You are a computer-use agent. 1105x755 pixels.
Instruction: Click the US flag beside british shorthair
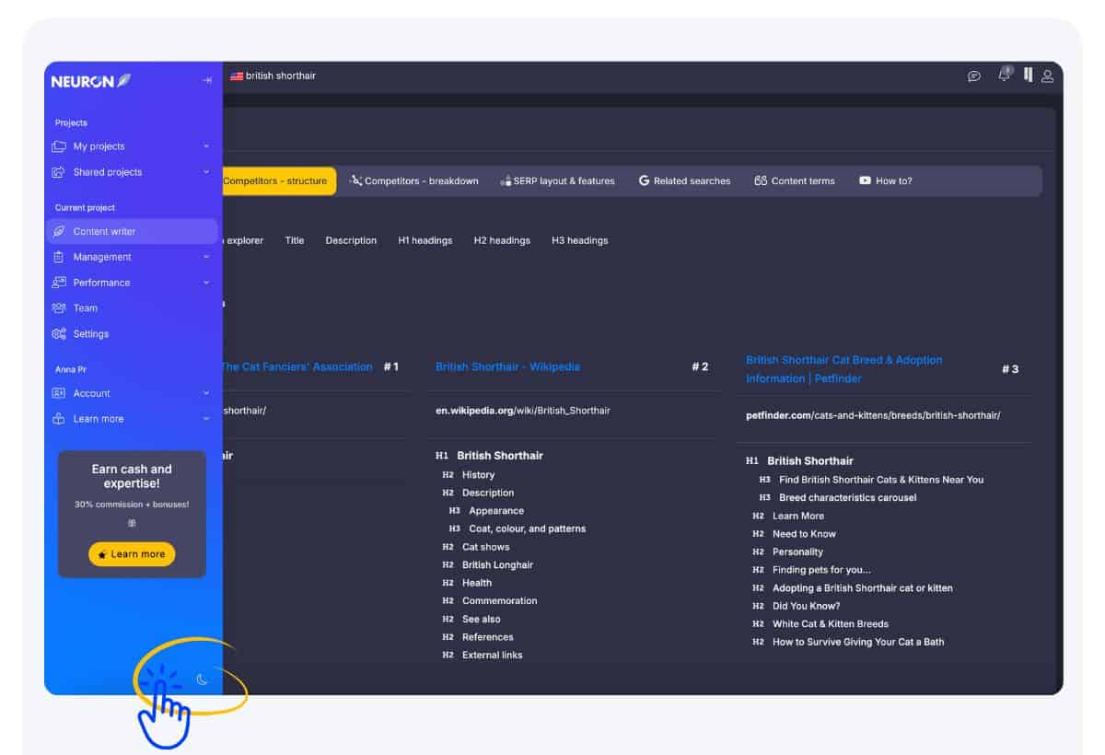(237, 76)
